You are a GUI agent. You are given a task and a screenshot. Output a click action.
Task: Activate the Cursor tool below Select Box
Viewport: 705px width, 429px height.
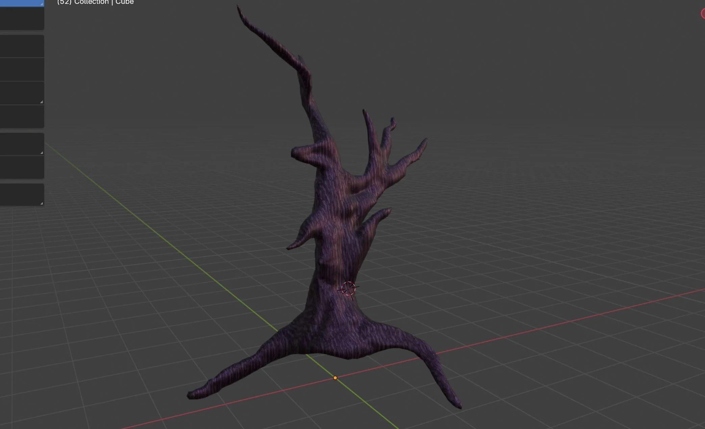pyautogui.click(x=21, y=19)
